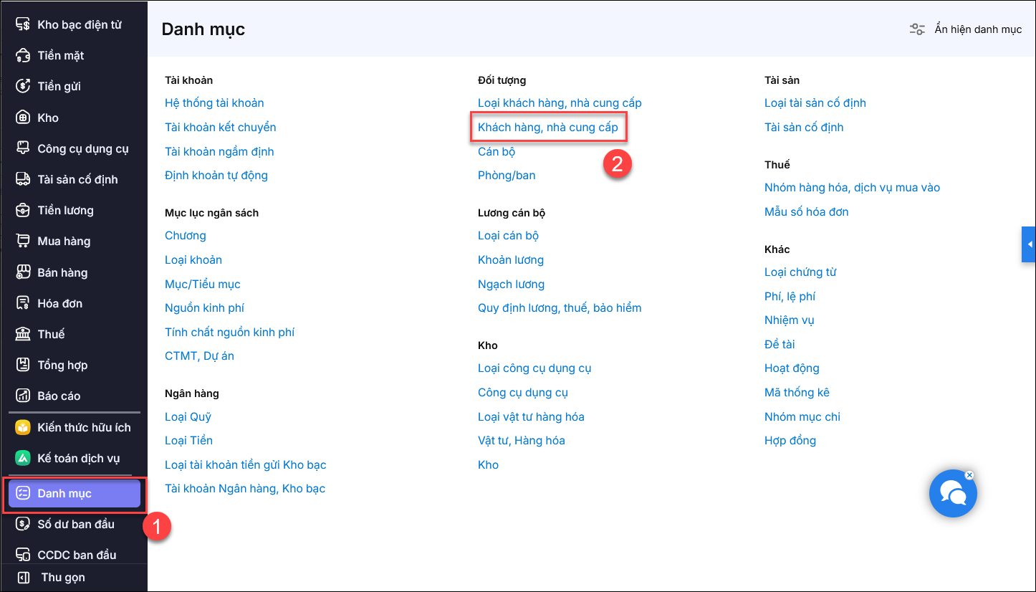Open the Hệ thống tài khoản link
This screenshot has height=592, width=1036.
point(214,103)
